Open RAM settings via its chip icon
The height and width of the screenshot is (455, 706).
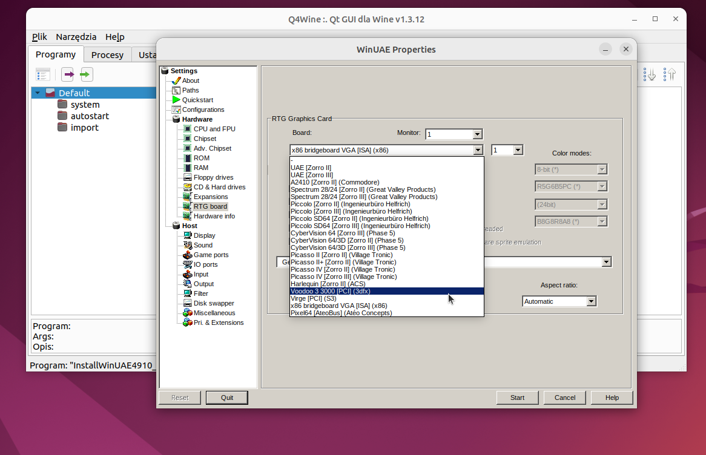[188, 168]
